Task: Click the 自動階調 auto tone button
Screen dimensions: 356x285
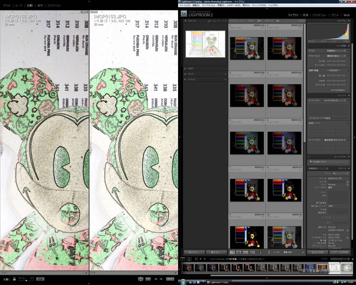Action: click(x=333, y=70)
